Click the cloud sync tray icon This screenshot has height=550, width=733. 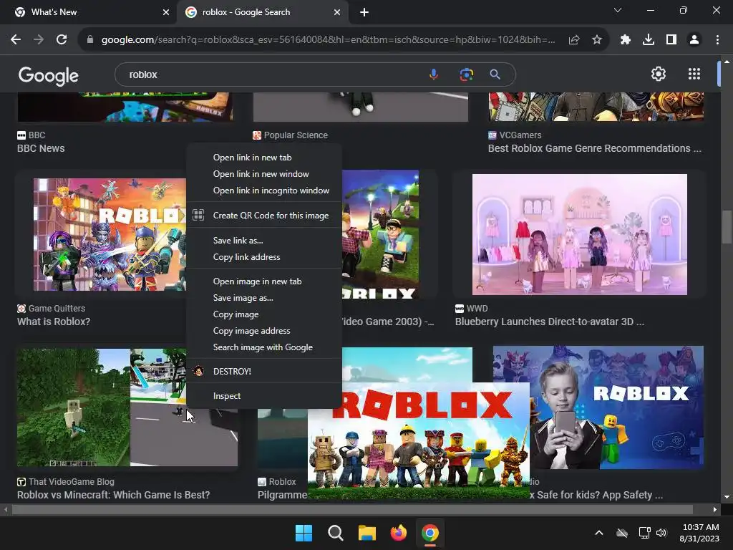tap(622, 533)
